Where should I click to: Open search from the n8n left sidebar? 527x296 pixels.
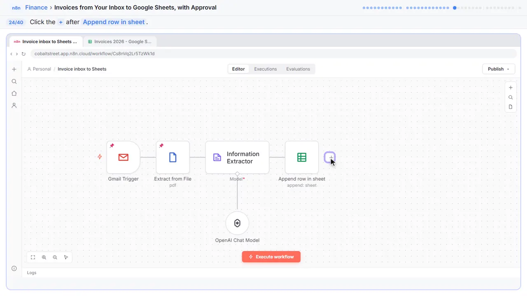14,81
